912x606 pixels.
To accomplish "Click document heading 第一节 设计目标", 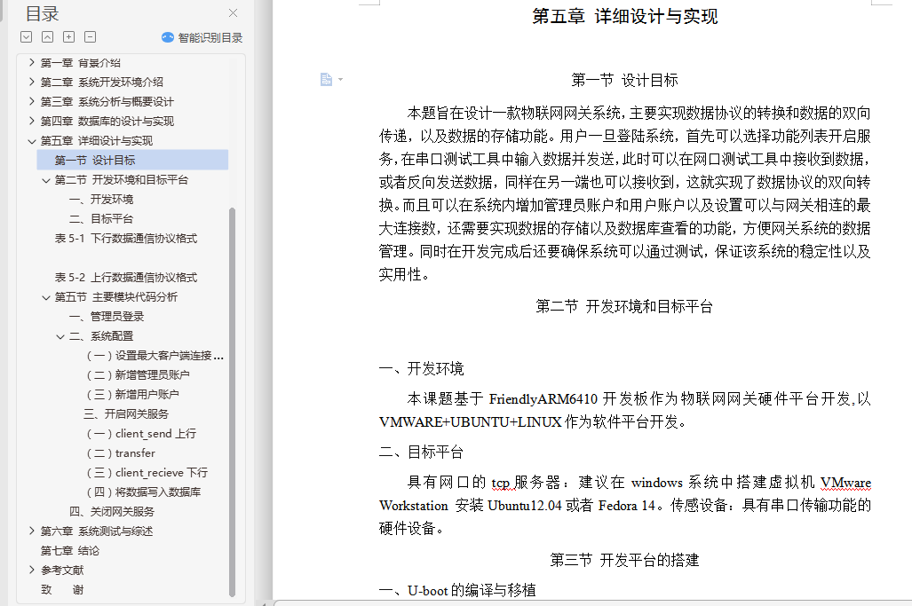I will coord(624,80).
